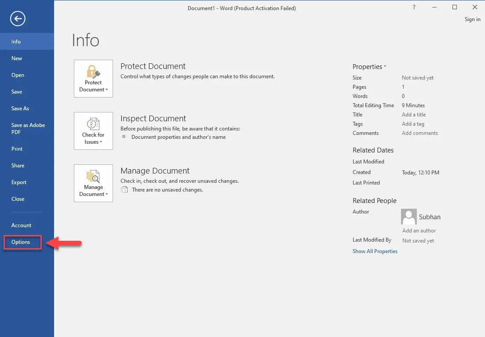485x337 pixels.
Task: Click the Related Dates heading
Action: pyautogui.click(x=373, y=150)
